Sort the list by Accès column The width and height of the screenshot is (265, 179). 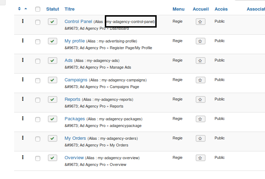(221, 9)
